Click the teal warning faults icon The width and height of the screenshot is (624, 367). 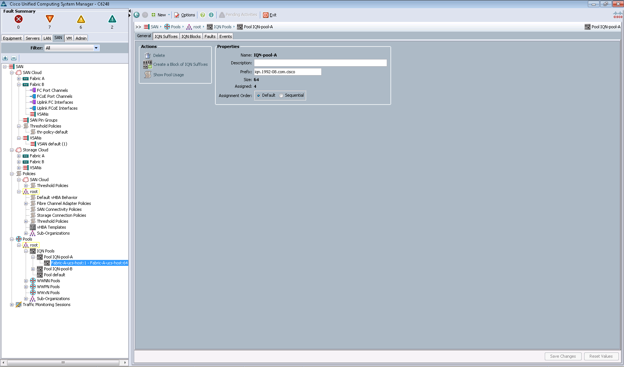pos(112,19)
